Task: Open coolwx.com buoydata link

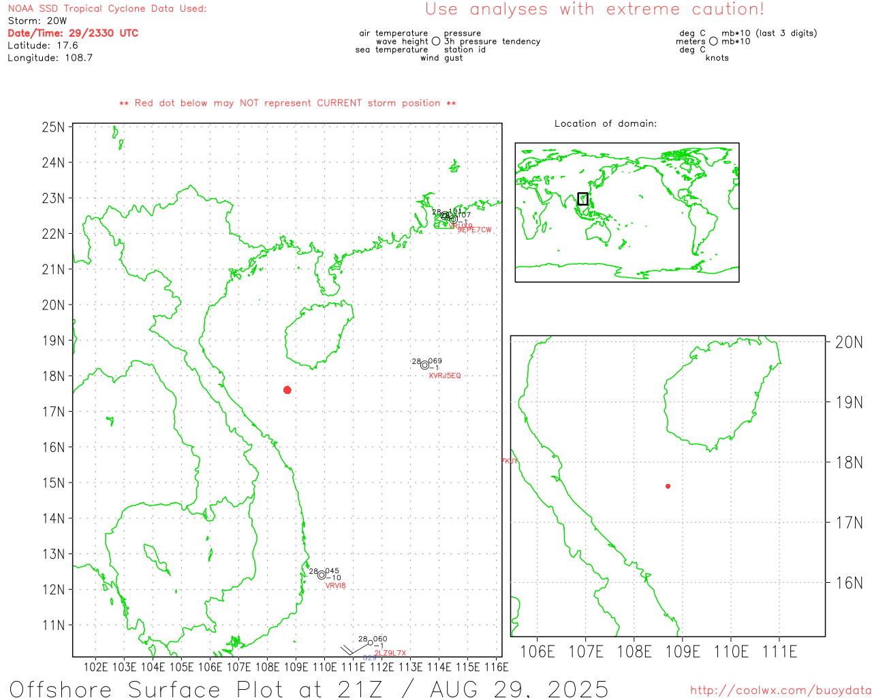Action: tap(781, 691)
